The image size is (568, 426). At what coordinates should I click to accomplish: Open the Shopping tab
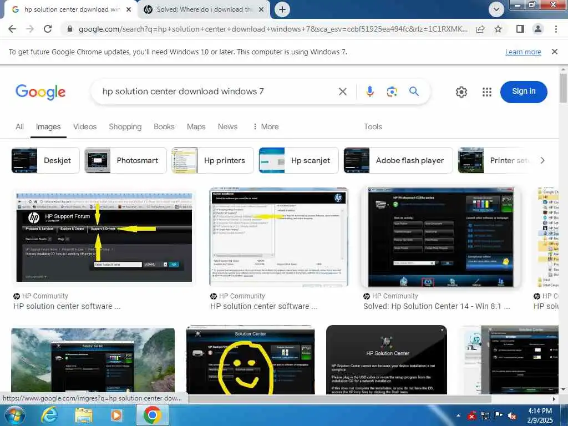[x=125, y=127]
